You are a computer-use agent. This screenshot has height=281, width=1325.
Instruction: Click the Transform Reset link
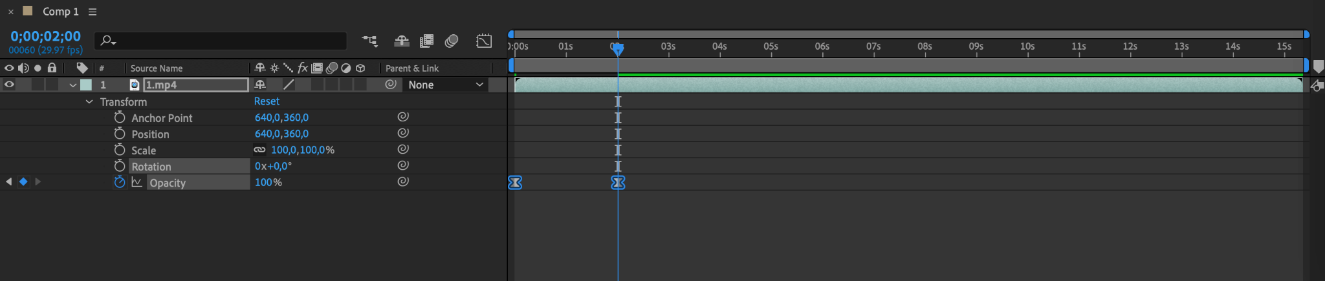(x=267, y=101)
